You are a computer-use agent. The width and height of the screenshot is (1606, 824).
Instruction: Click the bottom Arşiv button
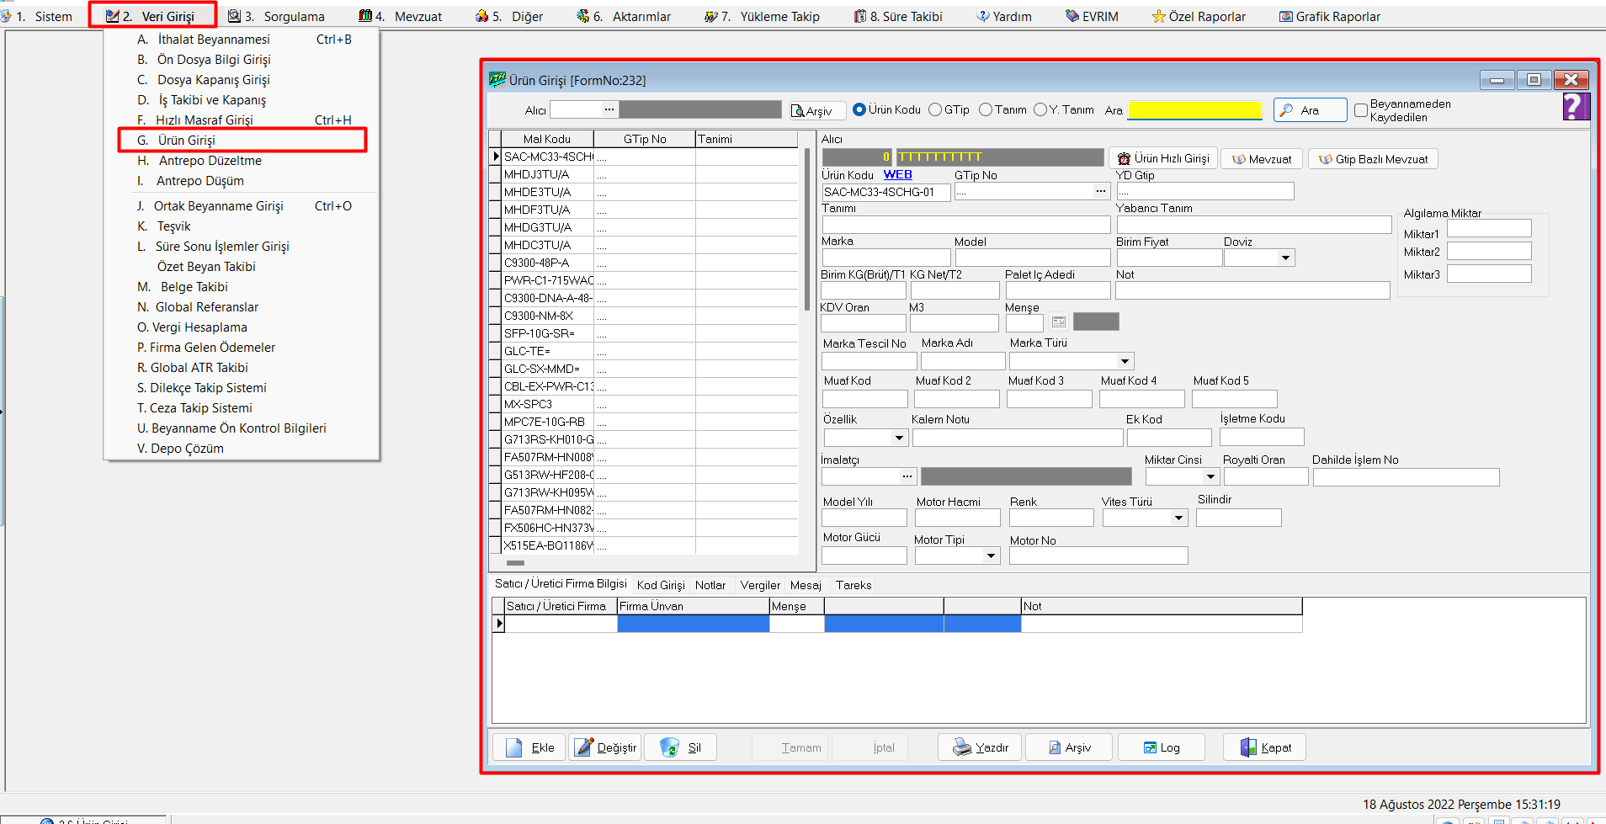click(x=1069, y=747)
